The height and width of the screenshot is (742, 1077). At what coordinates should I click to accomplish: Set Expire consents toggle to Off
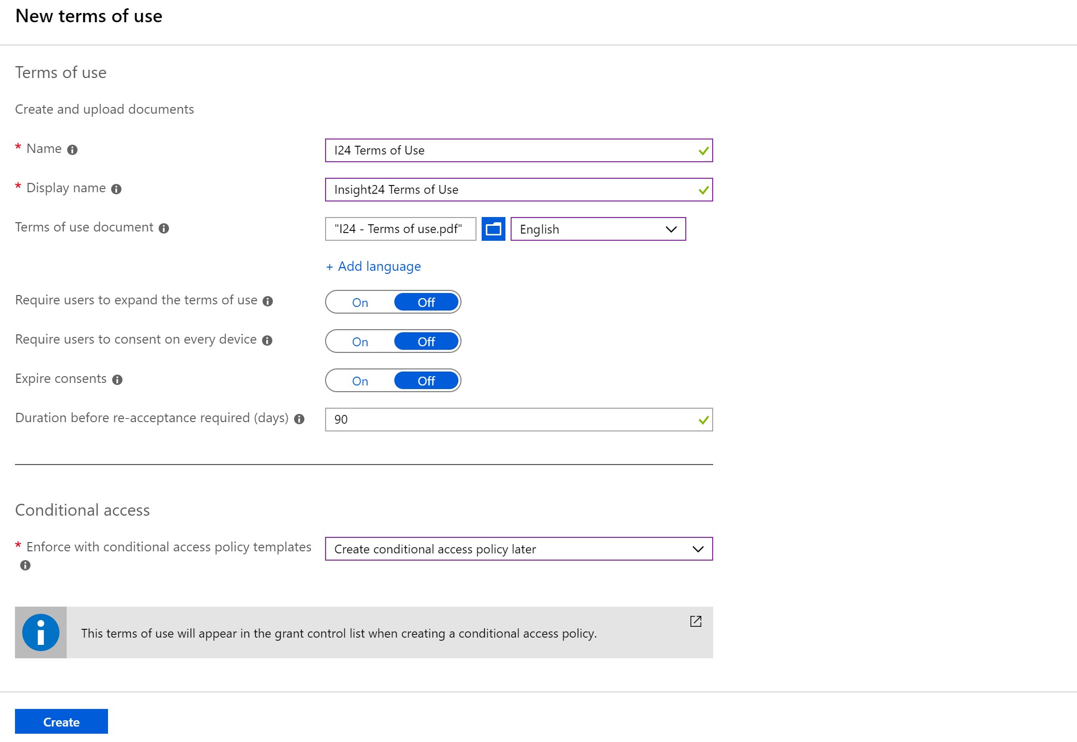pos(426,381)
